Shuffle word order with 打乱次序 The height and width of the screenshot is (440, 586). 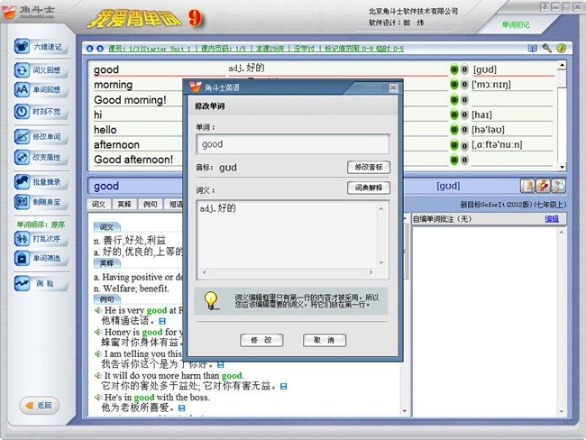(40, 239)
